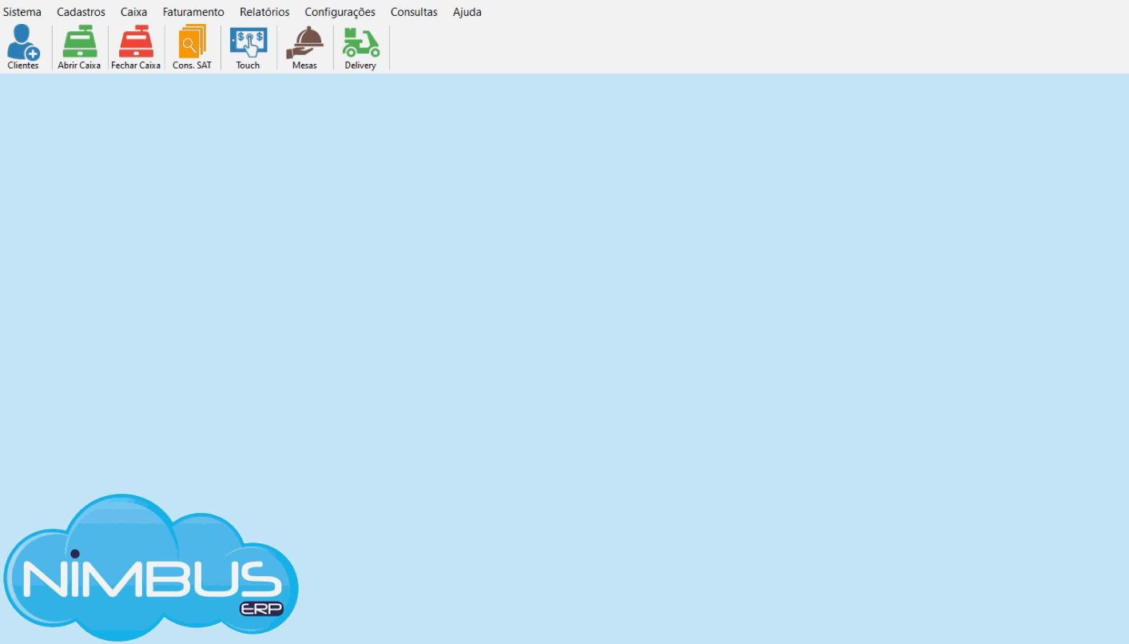Screen dimensions: 1129x644
Task: Open the Clientes toolbar icon
Action: [x=23, y=47]
